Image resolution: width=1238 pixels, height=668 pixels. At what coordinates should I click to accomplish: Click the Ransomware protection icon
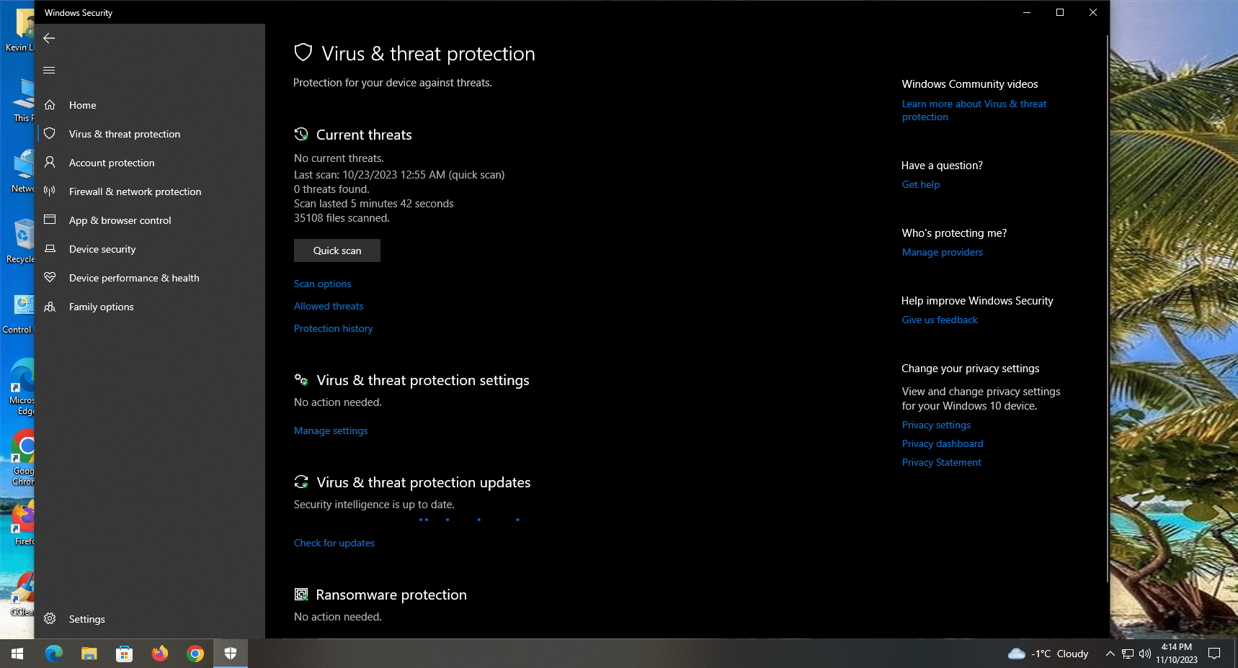tap(301, 595)
